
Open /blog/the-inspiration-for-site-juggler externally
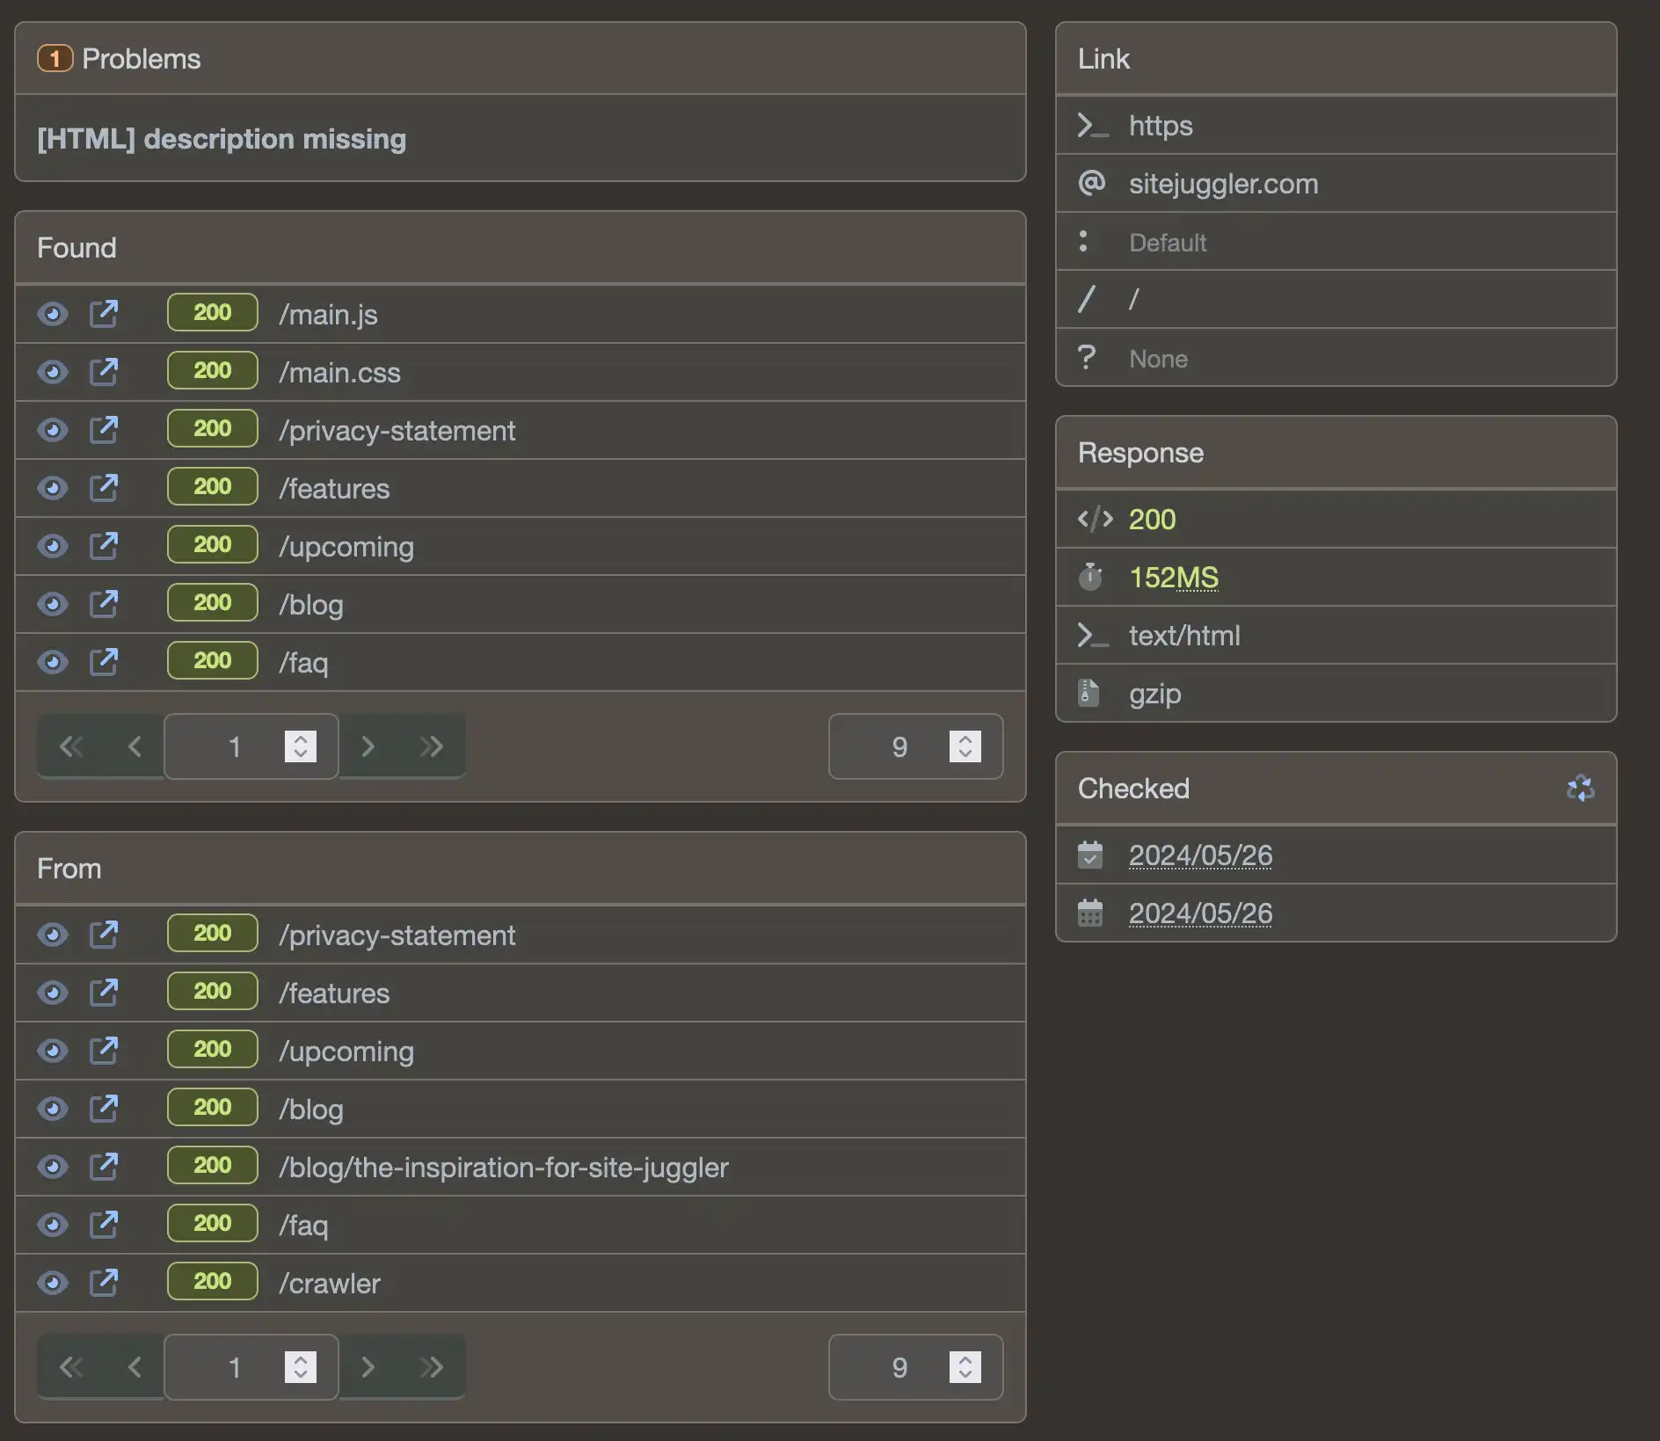click(104, 1167)
